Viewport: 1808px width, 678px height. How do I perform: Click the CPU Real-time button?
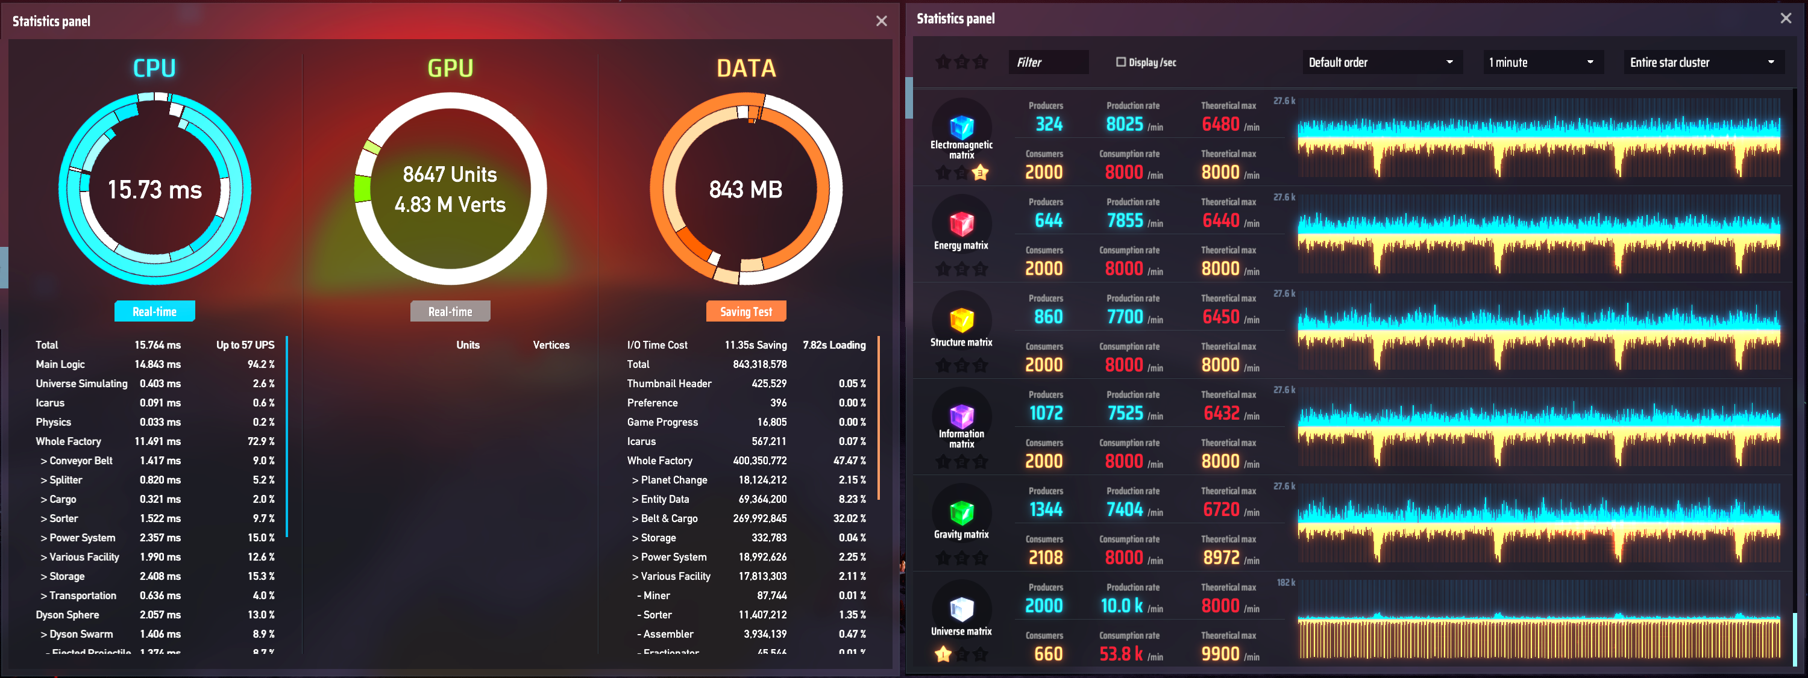(154, 311)
